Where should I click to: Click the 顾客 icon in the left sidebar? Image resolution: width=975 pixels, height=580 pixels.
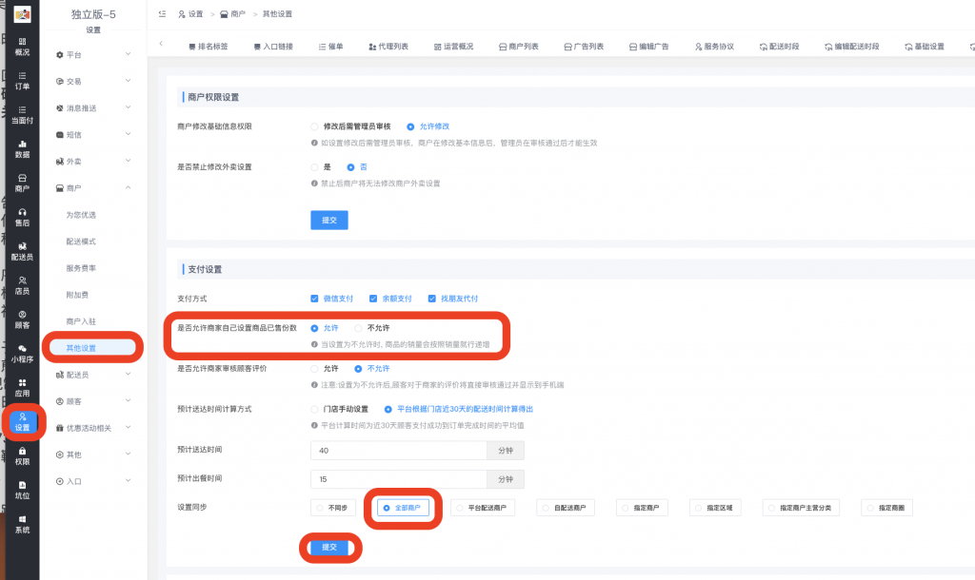pyautogui.click(x=21, y=320)
